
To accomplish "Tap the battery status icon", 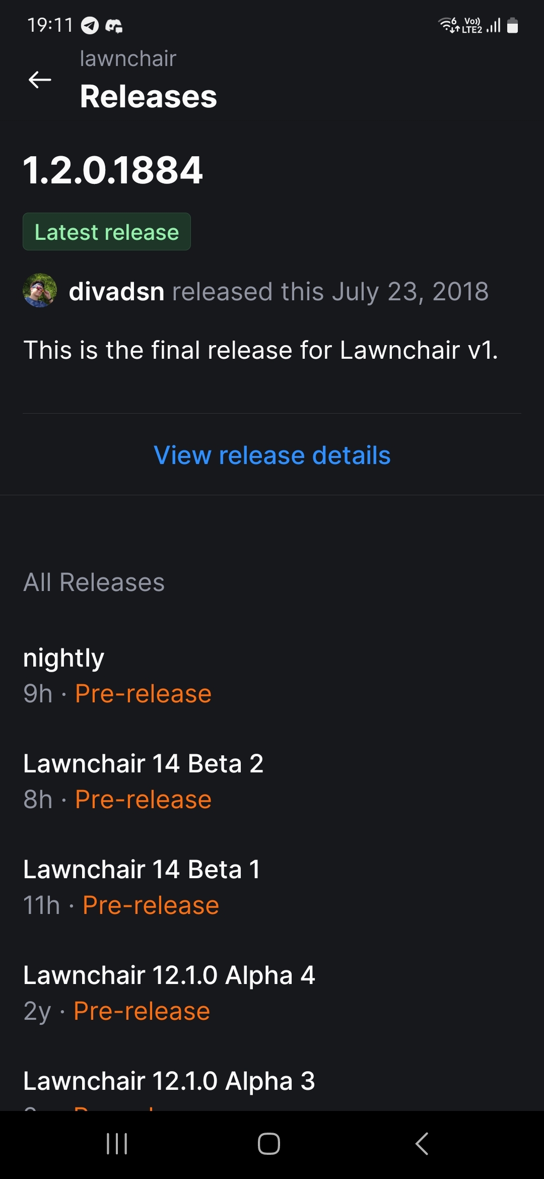I will click(512, 25).
